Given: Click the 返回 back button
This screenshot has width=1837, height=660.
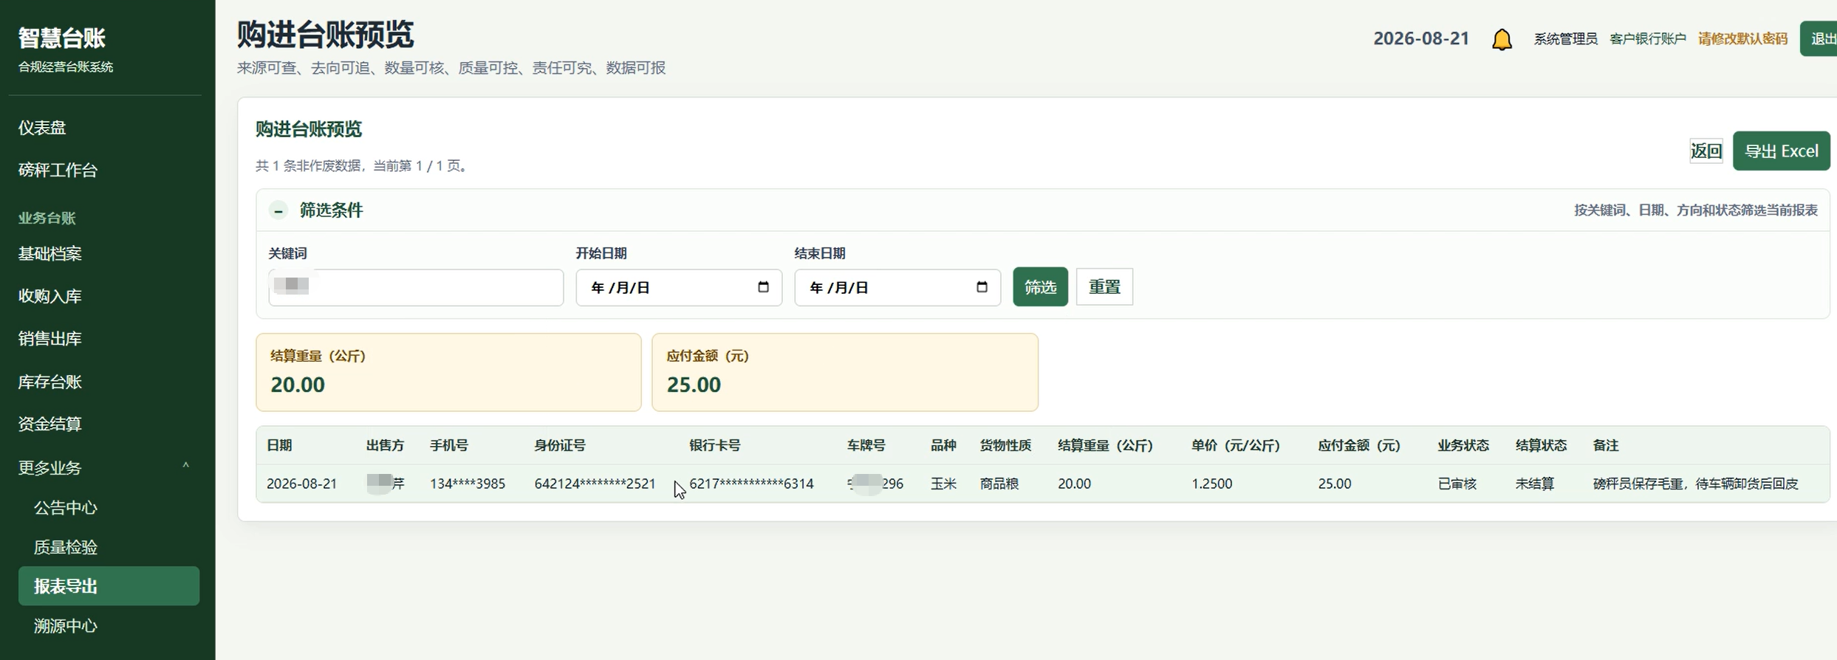Looking at the screenshot, I should 1706,151.
